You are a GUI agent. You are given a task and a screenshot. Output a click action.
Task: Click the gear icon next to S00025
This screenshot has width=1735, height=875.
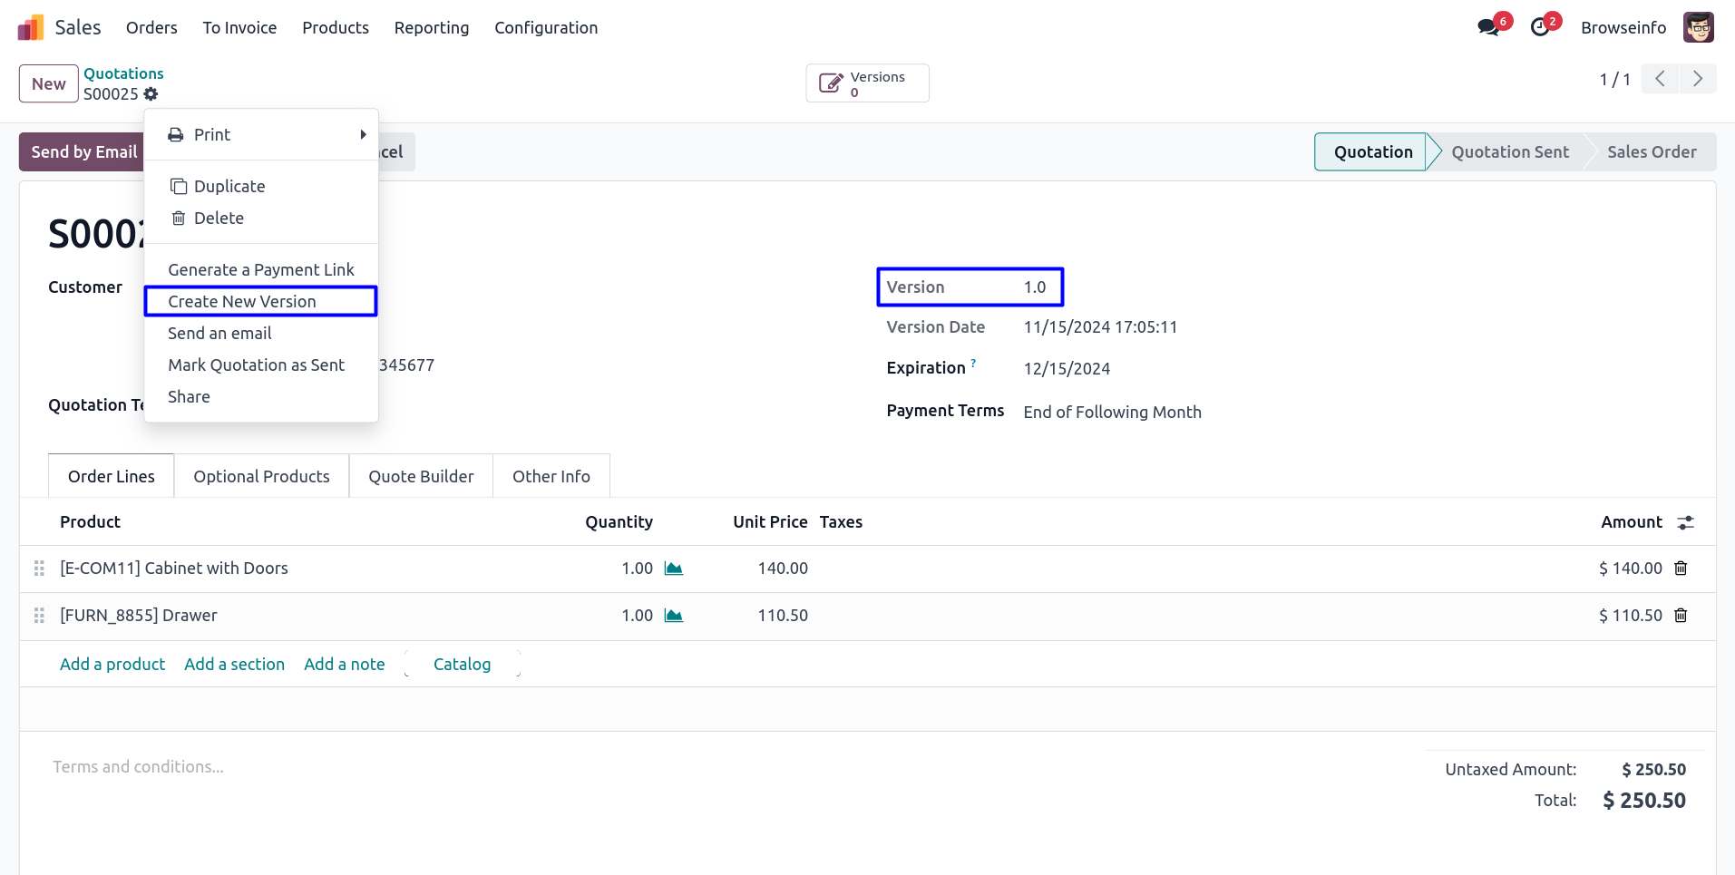click(151, 94)
